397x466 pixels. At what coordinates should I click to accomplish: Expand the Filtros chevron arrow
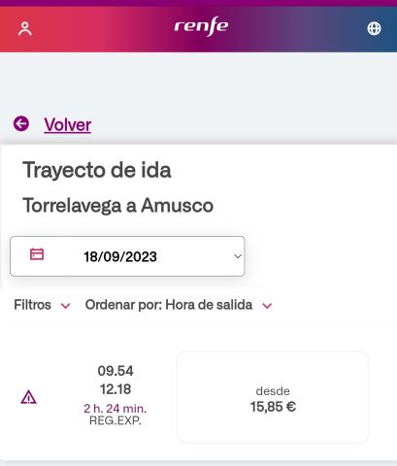[66, 306]
